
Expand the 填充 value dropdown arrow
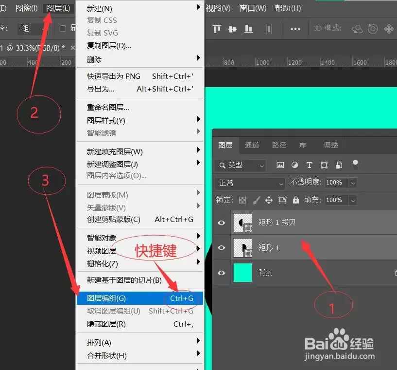point(353,201)
